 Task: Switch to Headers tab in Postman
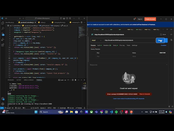point(107,45)
